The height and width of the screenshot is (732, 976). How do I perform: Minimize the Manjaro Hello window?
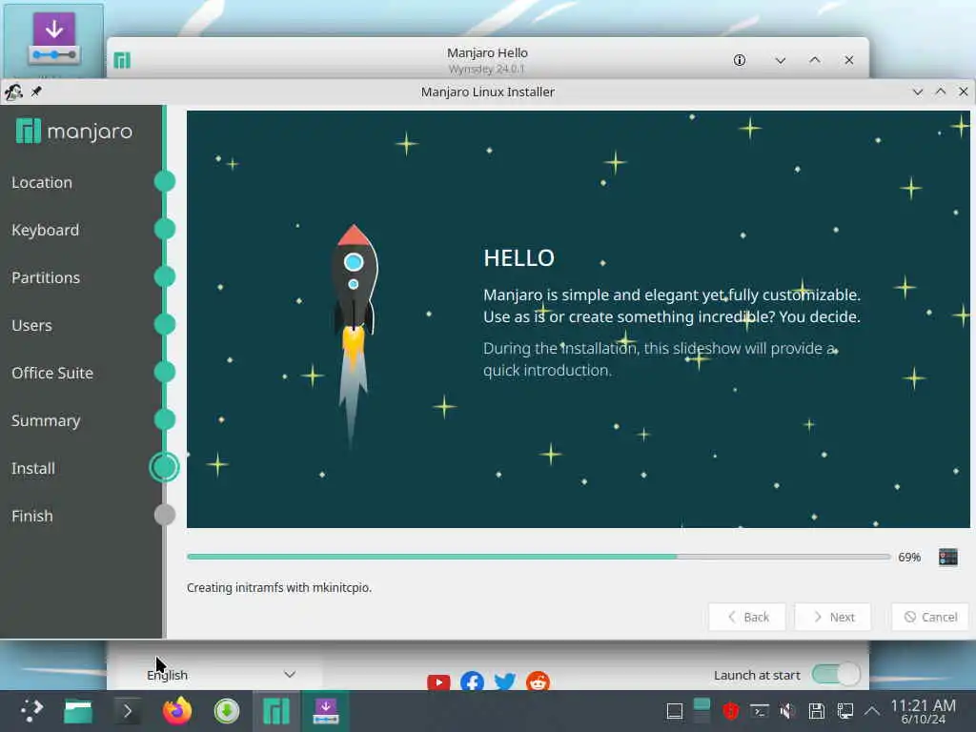click(781, 60)
